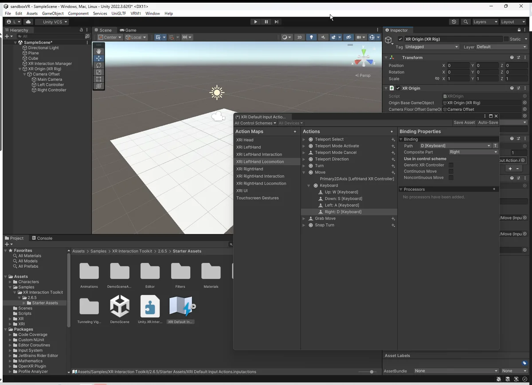Enable the Generic XR Controller checkbox

451,165
